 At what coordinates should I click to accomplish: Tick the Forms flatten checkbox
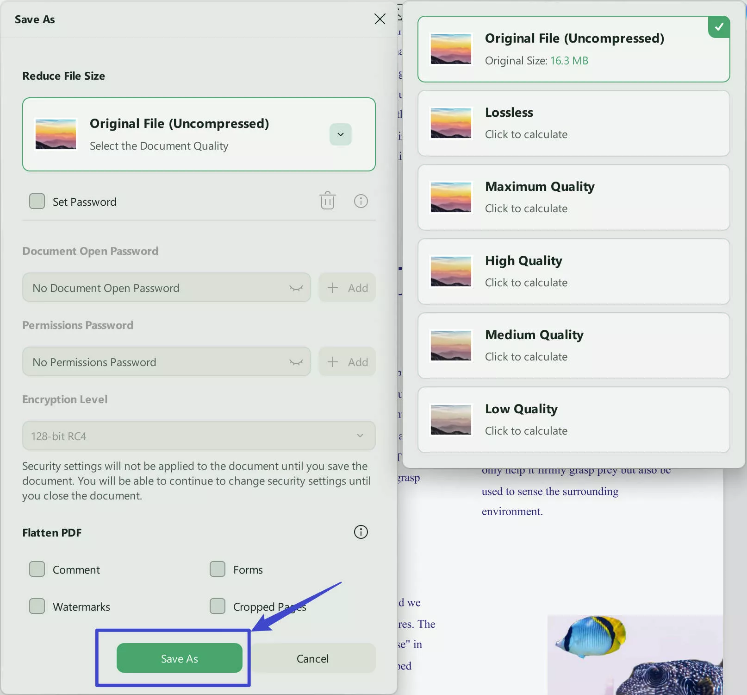pos(218,569)
